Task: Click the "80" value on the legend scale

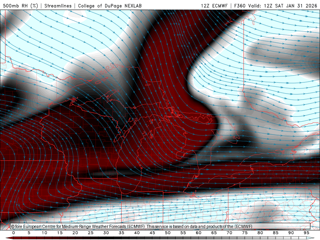Action: click(x=260, y=233)
